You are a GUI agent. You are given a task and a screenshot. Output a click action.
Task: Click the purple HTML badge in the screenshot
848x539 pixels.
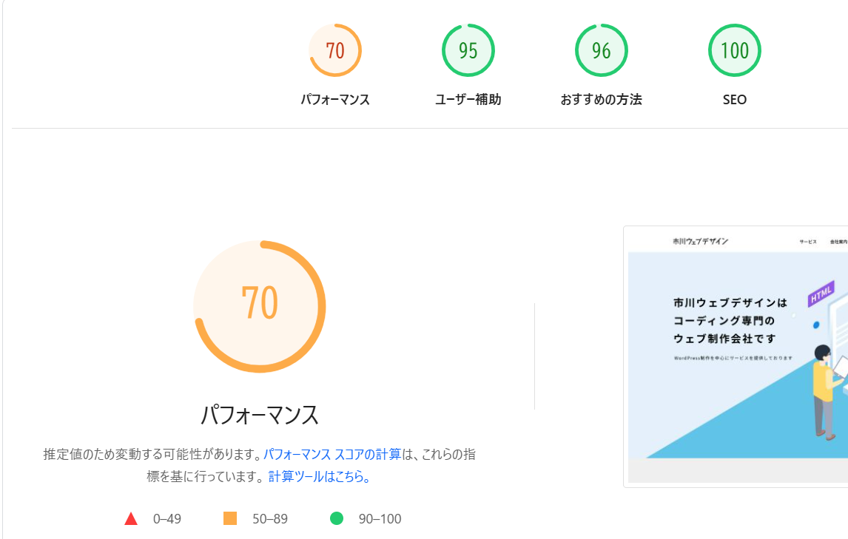tap(821, 292)
